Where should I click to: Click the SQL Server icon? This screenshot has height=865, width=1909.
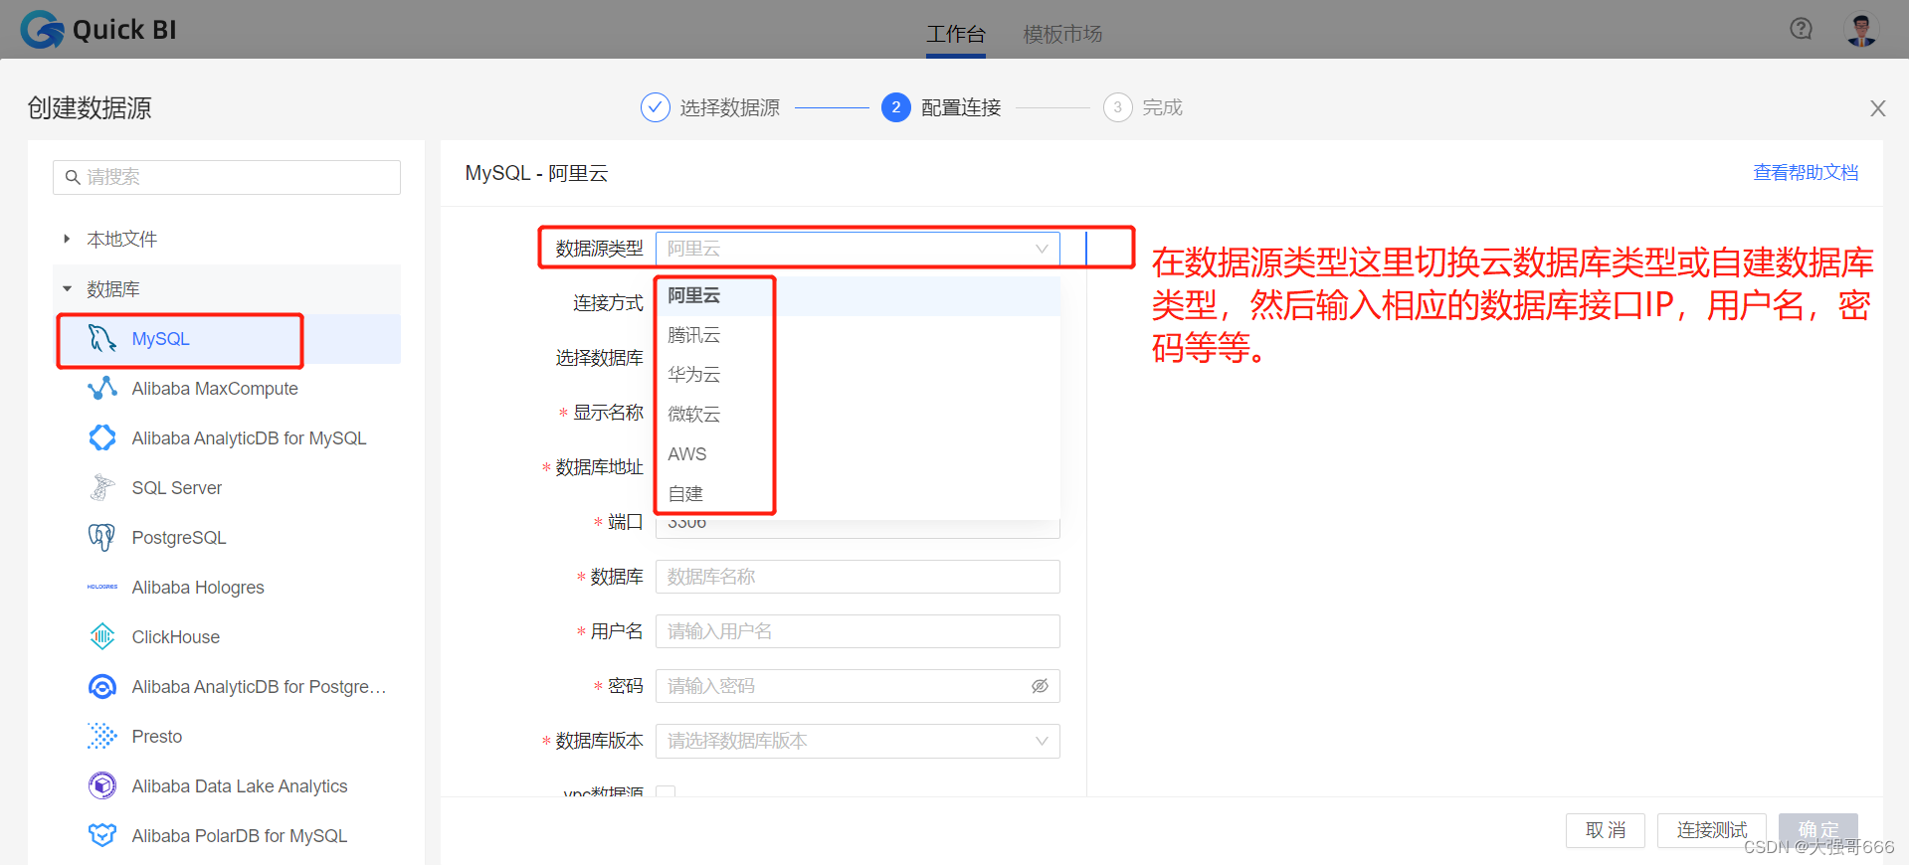point(102,488)
